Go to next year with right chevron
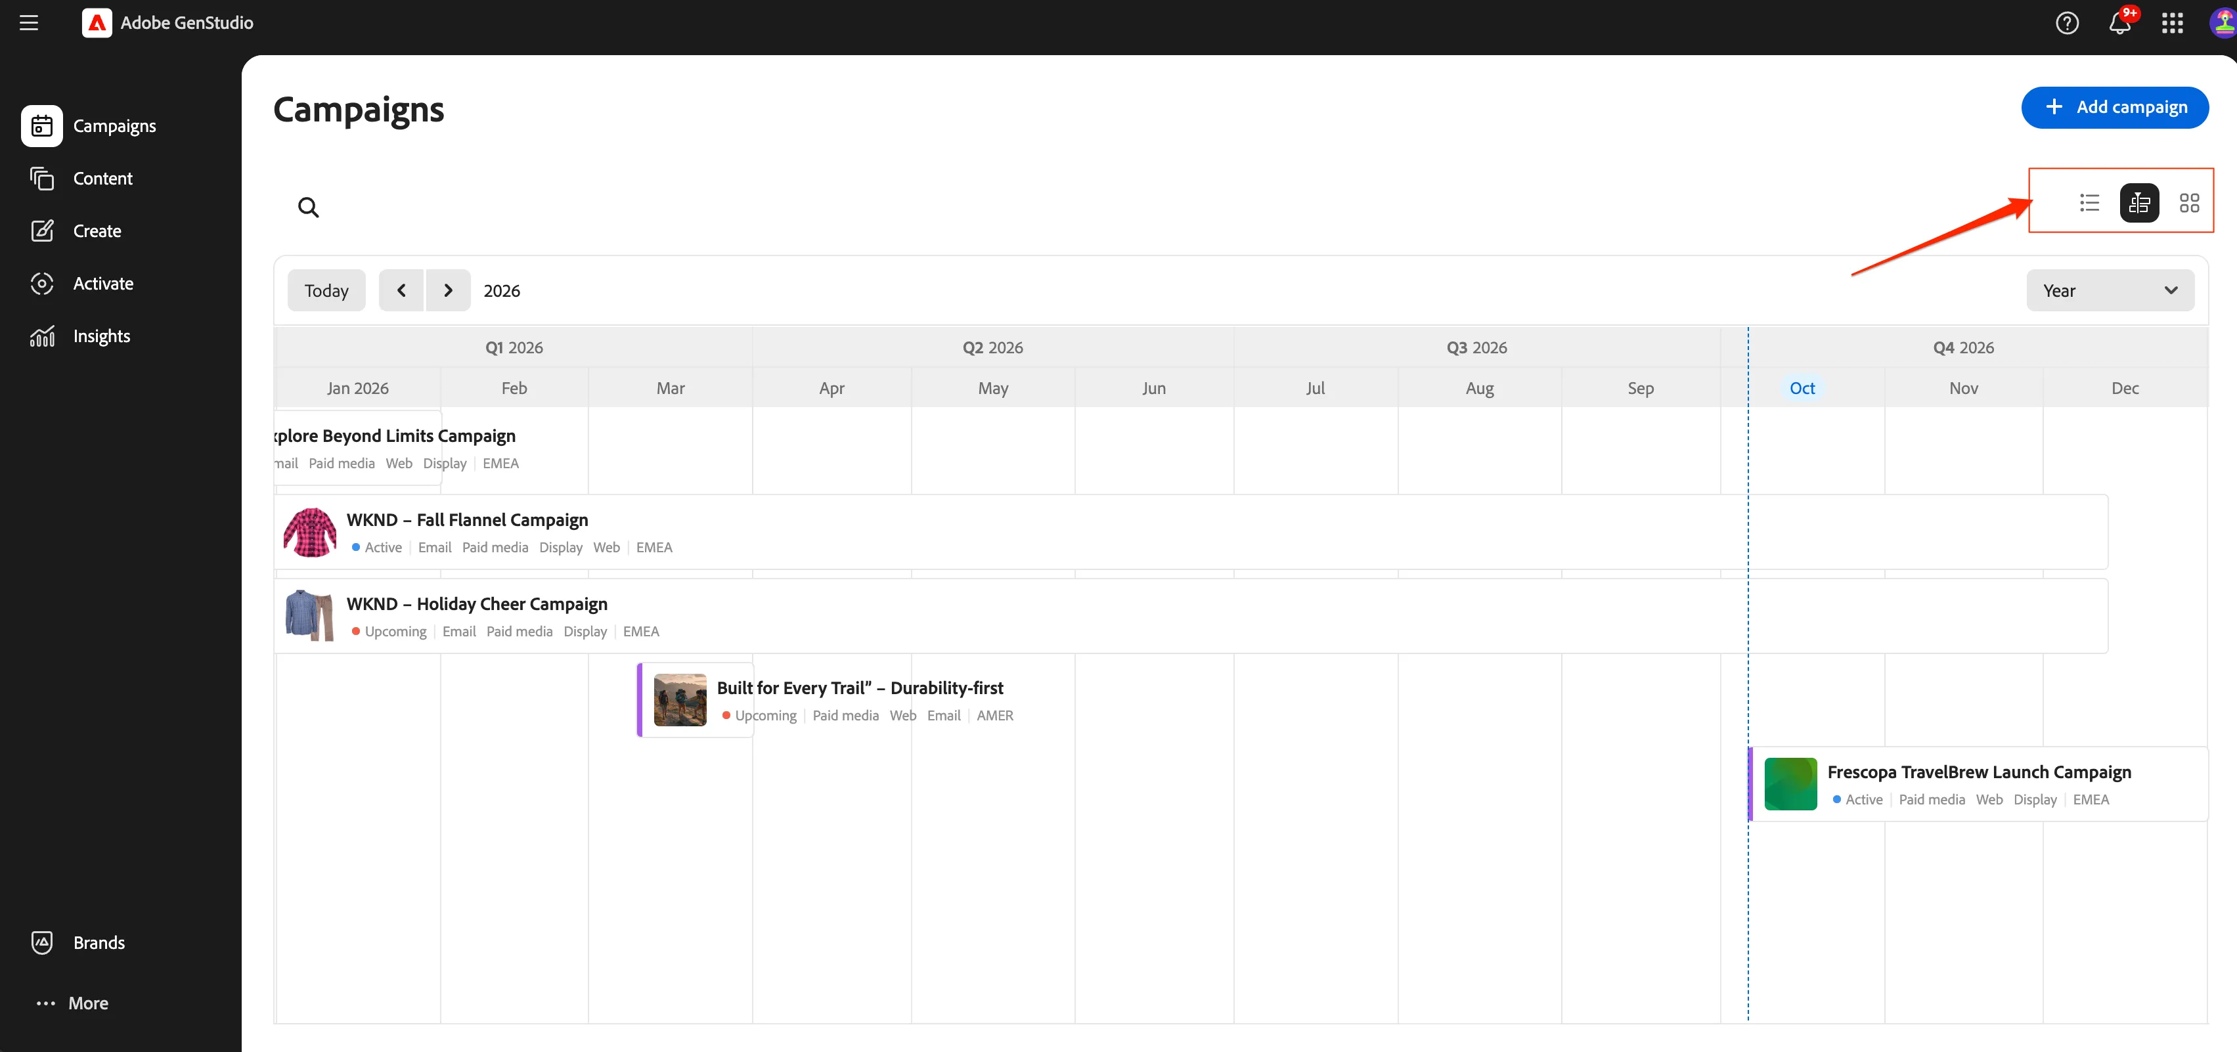 (448, 291)
